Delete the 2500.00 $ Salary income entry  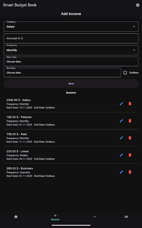130,104
